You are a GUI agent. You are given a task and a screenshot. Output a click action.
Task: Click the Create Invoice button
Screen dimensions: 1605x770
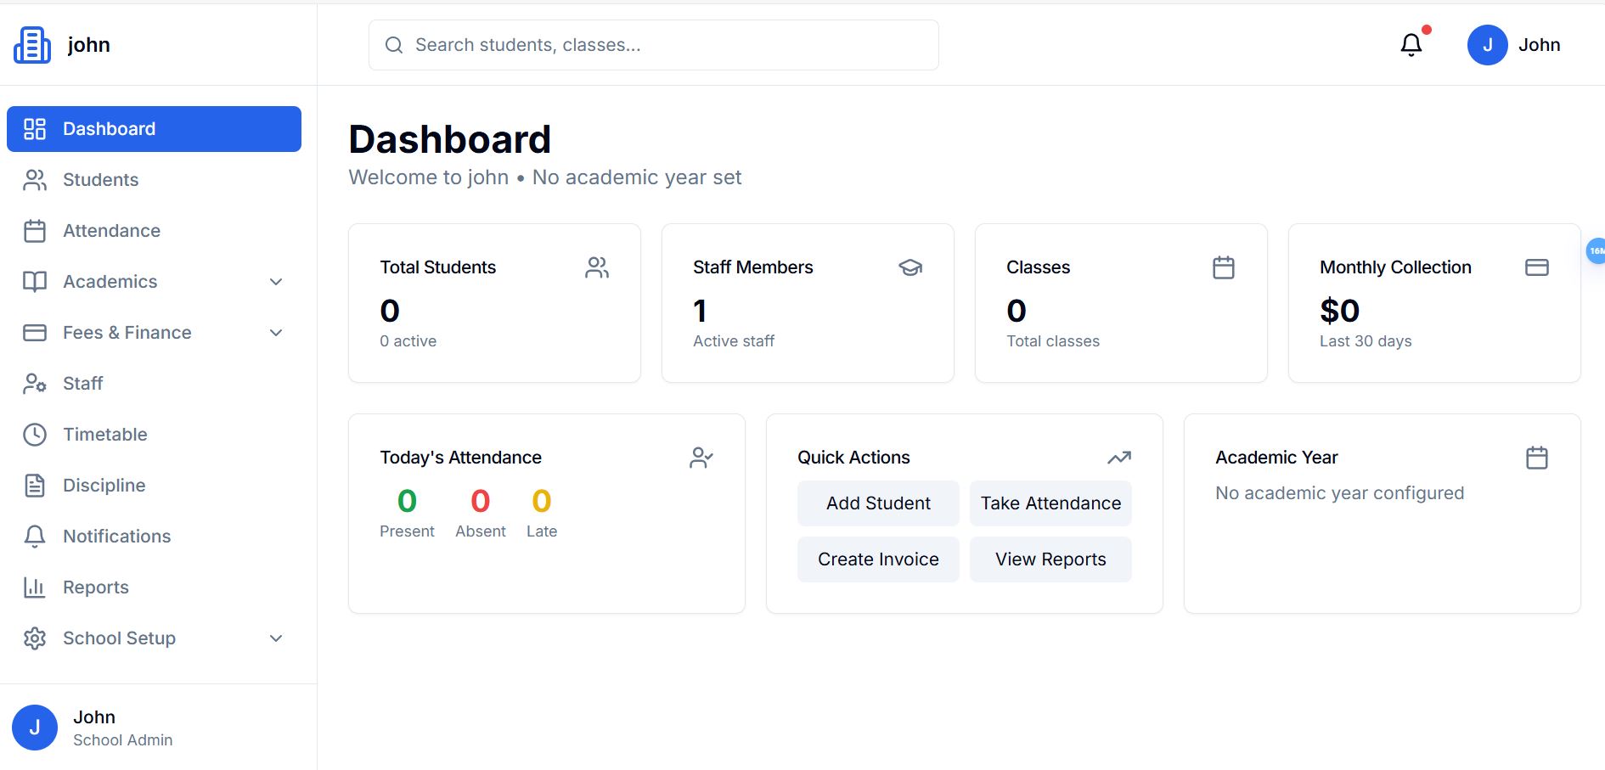[x=878, y=559]
